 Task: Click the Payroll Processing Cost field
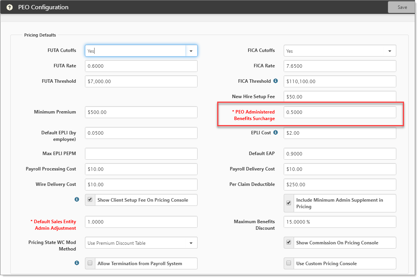pyautogui.click(x=141, y=169)
